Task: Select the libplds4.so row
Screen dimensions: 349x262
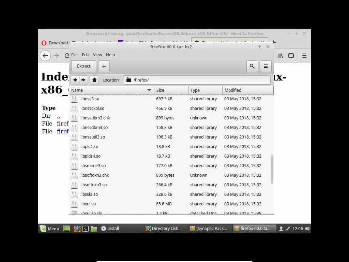Action: [x=171, y=156]
